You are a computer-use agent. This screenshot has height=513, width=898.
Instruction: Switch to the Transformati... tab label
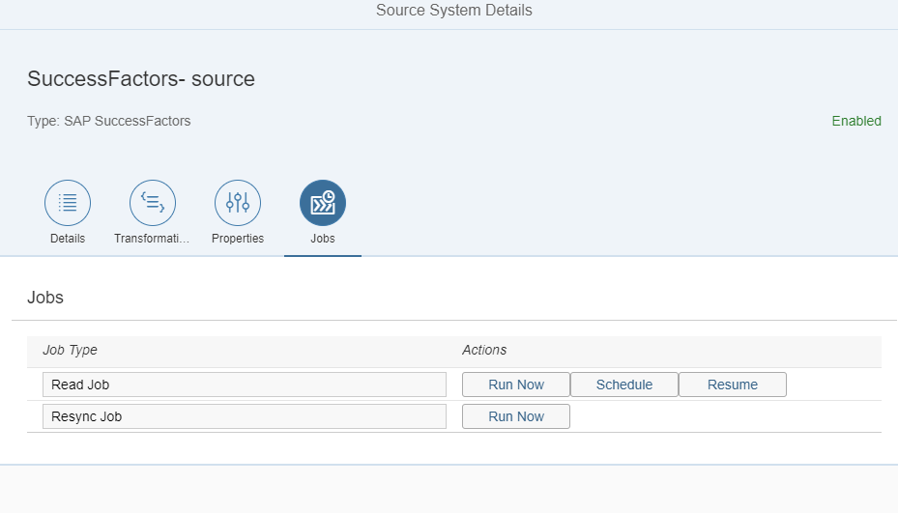click(152, 239)
